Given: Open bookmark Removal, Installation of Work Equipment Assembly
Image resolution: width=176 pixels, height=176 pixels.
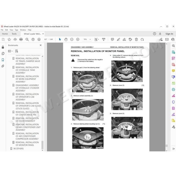Looking at the screenshot, I should (x=27, y=79).
